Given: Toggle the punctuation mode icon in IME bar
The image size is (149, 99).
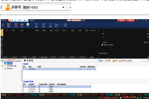Looking at the screenshot, I should click(x=17, y=20).
